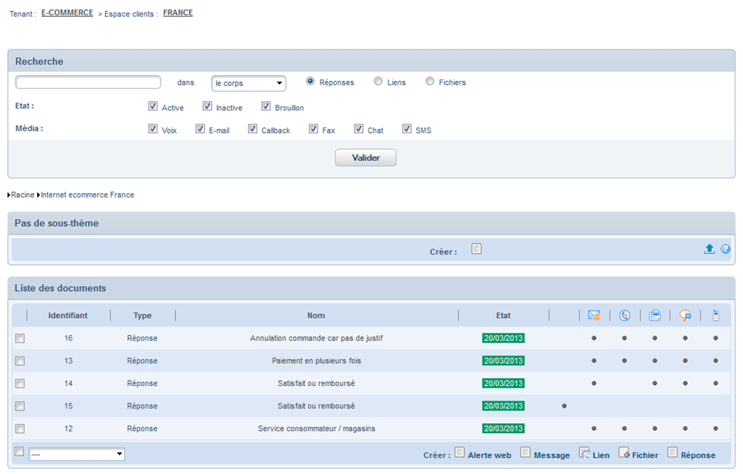Screen dimensions: 743x474
Task: Click the Réponse type cell for document 15
Action: pos(142,406)
